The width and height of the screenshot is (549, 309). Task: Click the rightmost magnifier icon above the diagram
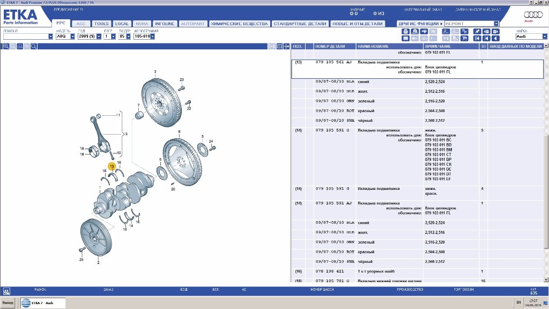click(34, 47)
